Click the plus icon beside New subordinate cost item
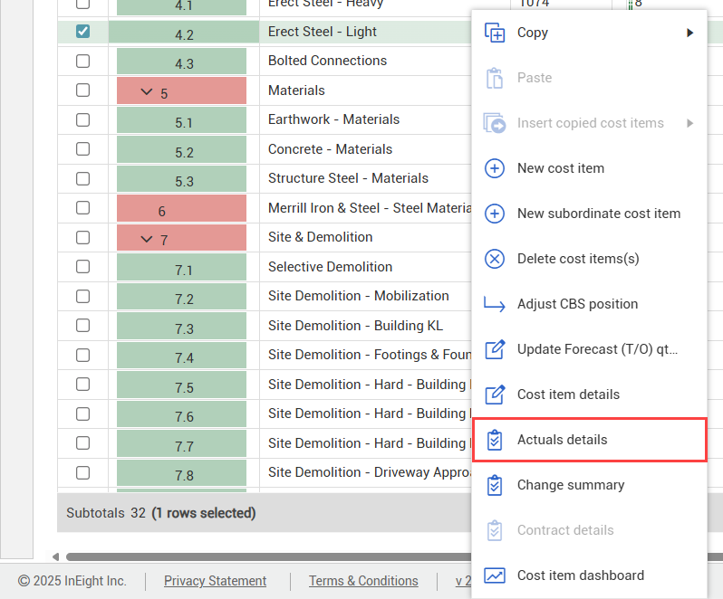Viewport: 723px width, 599px height. pos(495,214)
